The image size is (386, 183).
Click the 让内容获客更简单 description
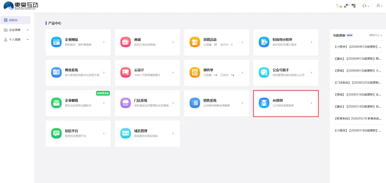[x=283, y=105]
